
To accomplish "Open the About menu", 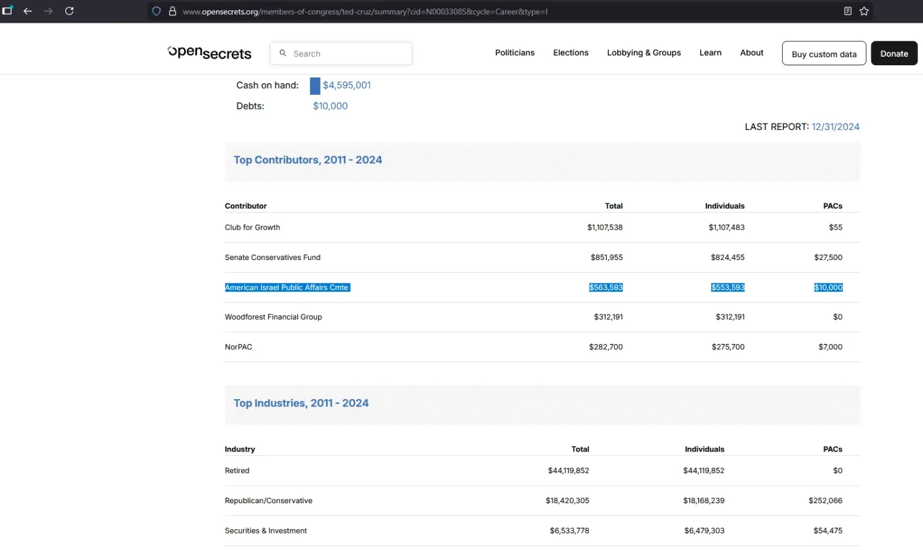I will click(752, 53).
